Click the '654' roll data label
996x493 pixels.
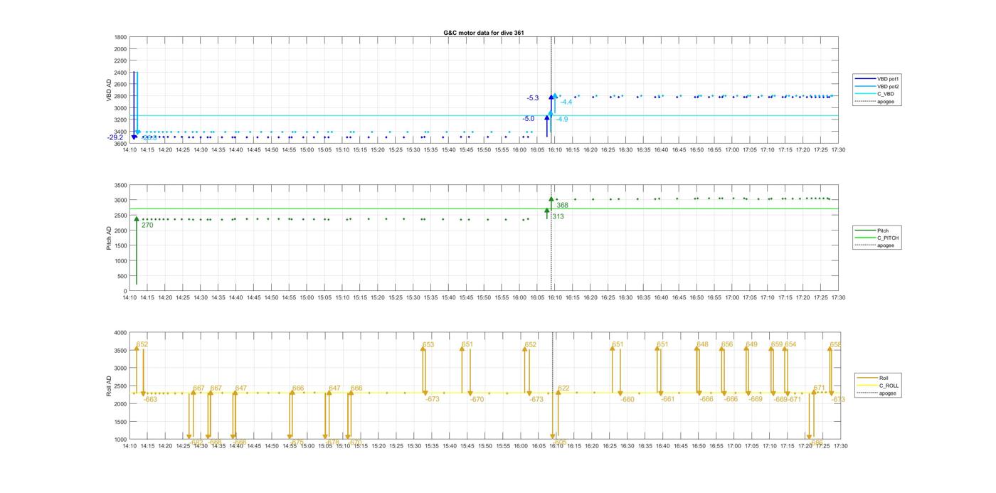(791, 345)
